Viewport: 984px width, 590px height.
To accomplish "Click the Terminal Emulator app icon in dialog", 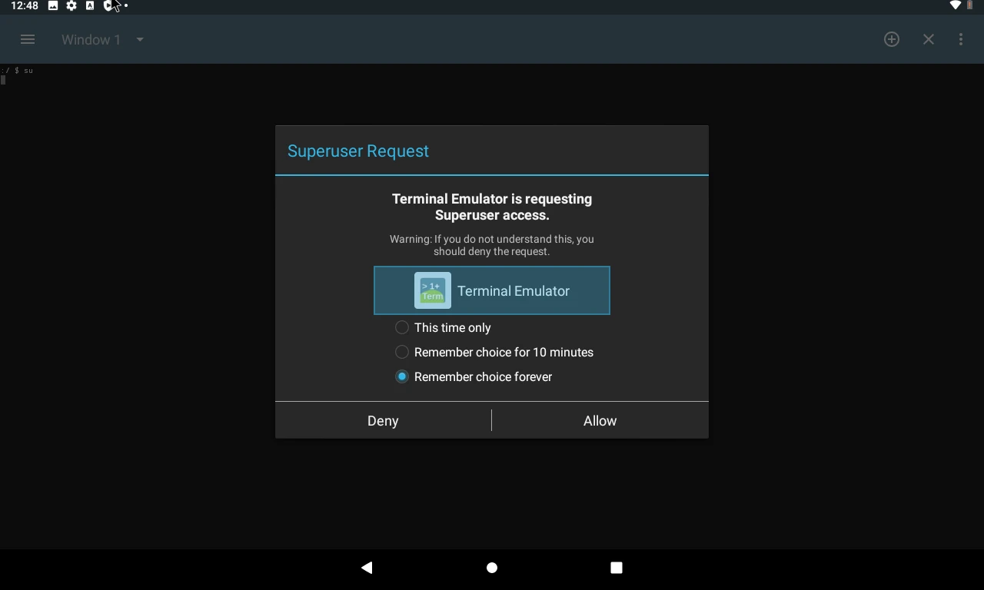I will 432,290.
